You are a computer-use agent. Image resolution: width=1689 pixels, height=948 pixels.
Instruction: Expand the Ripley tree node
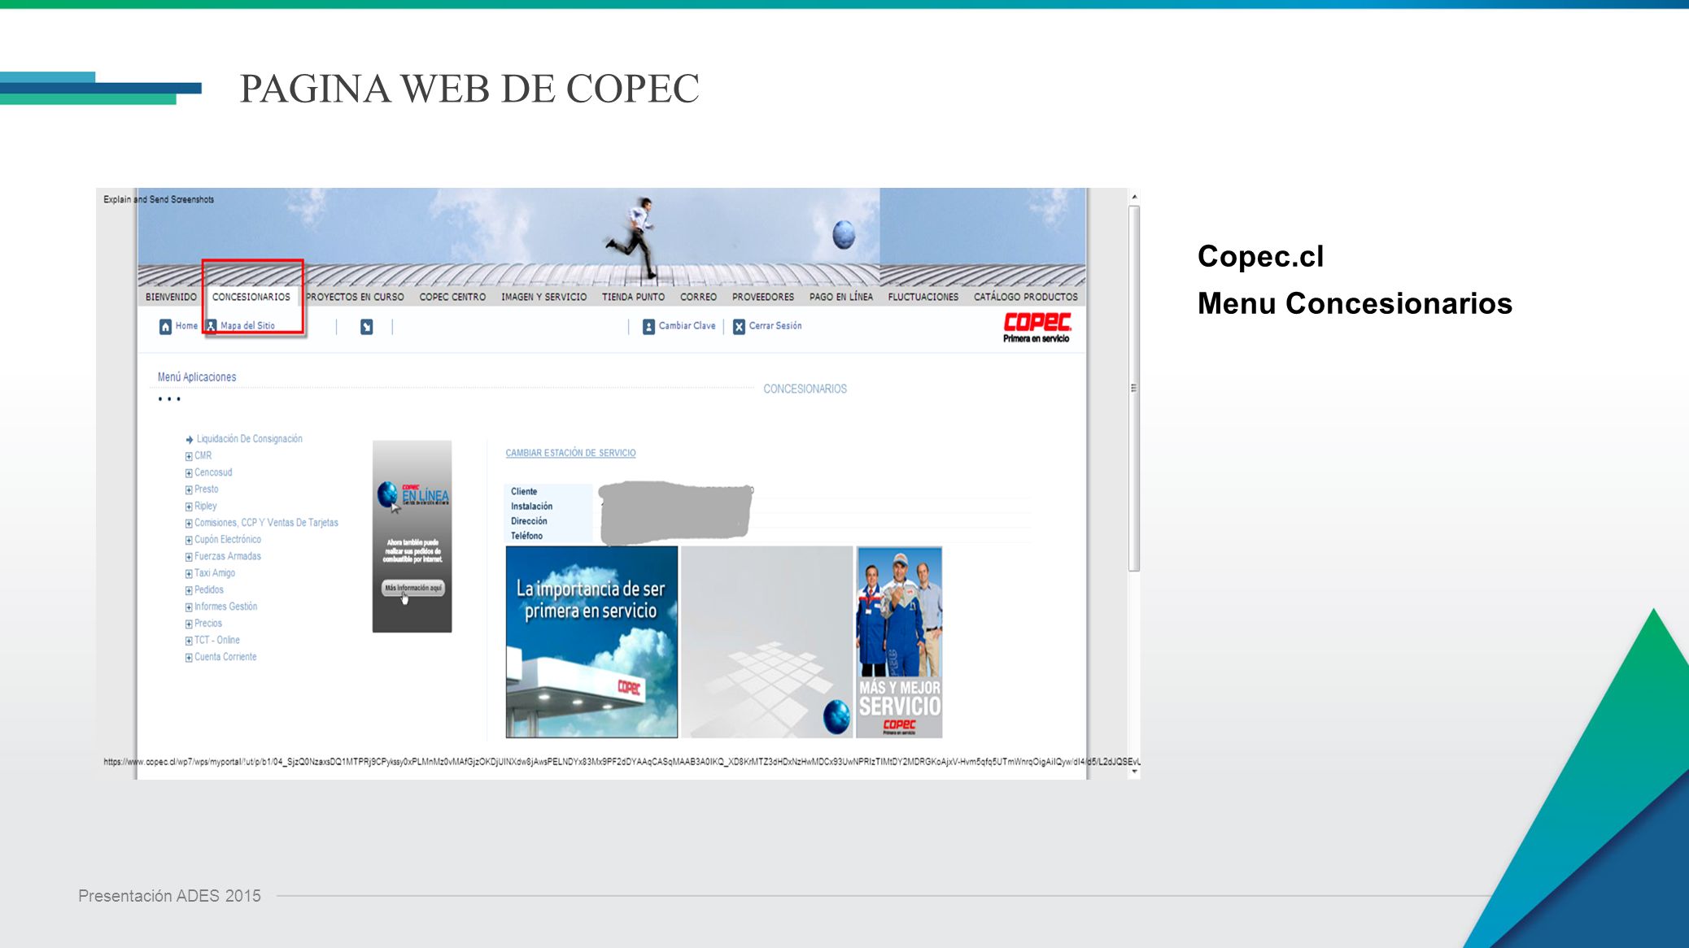(189, 507)
